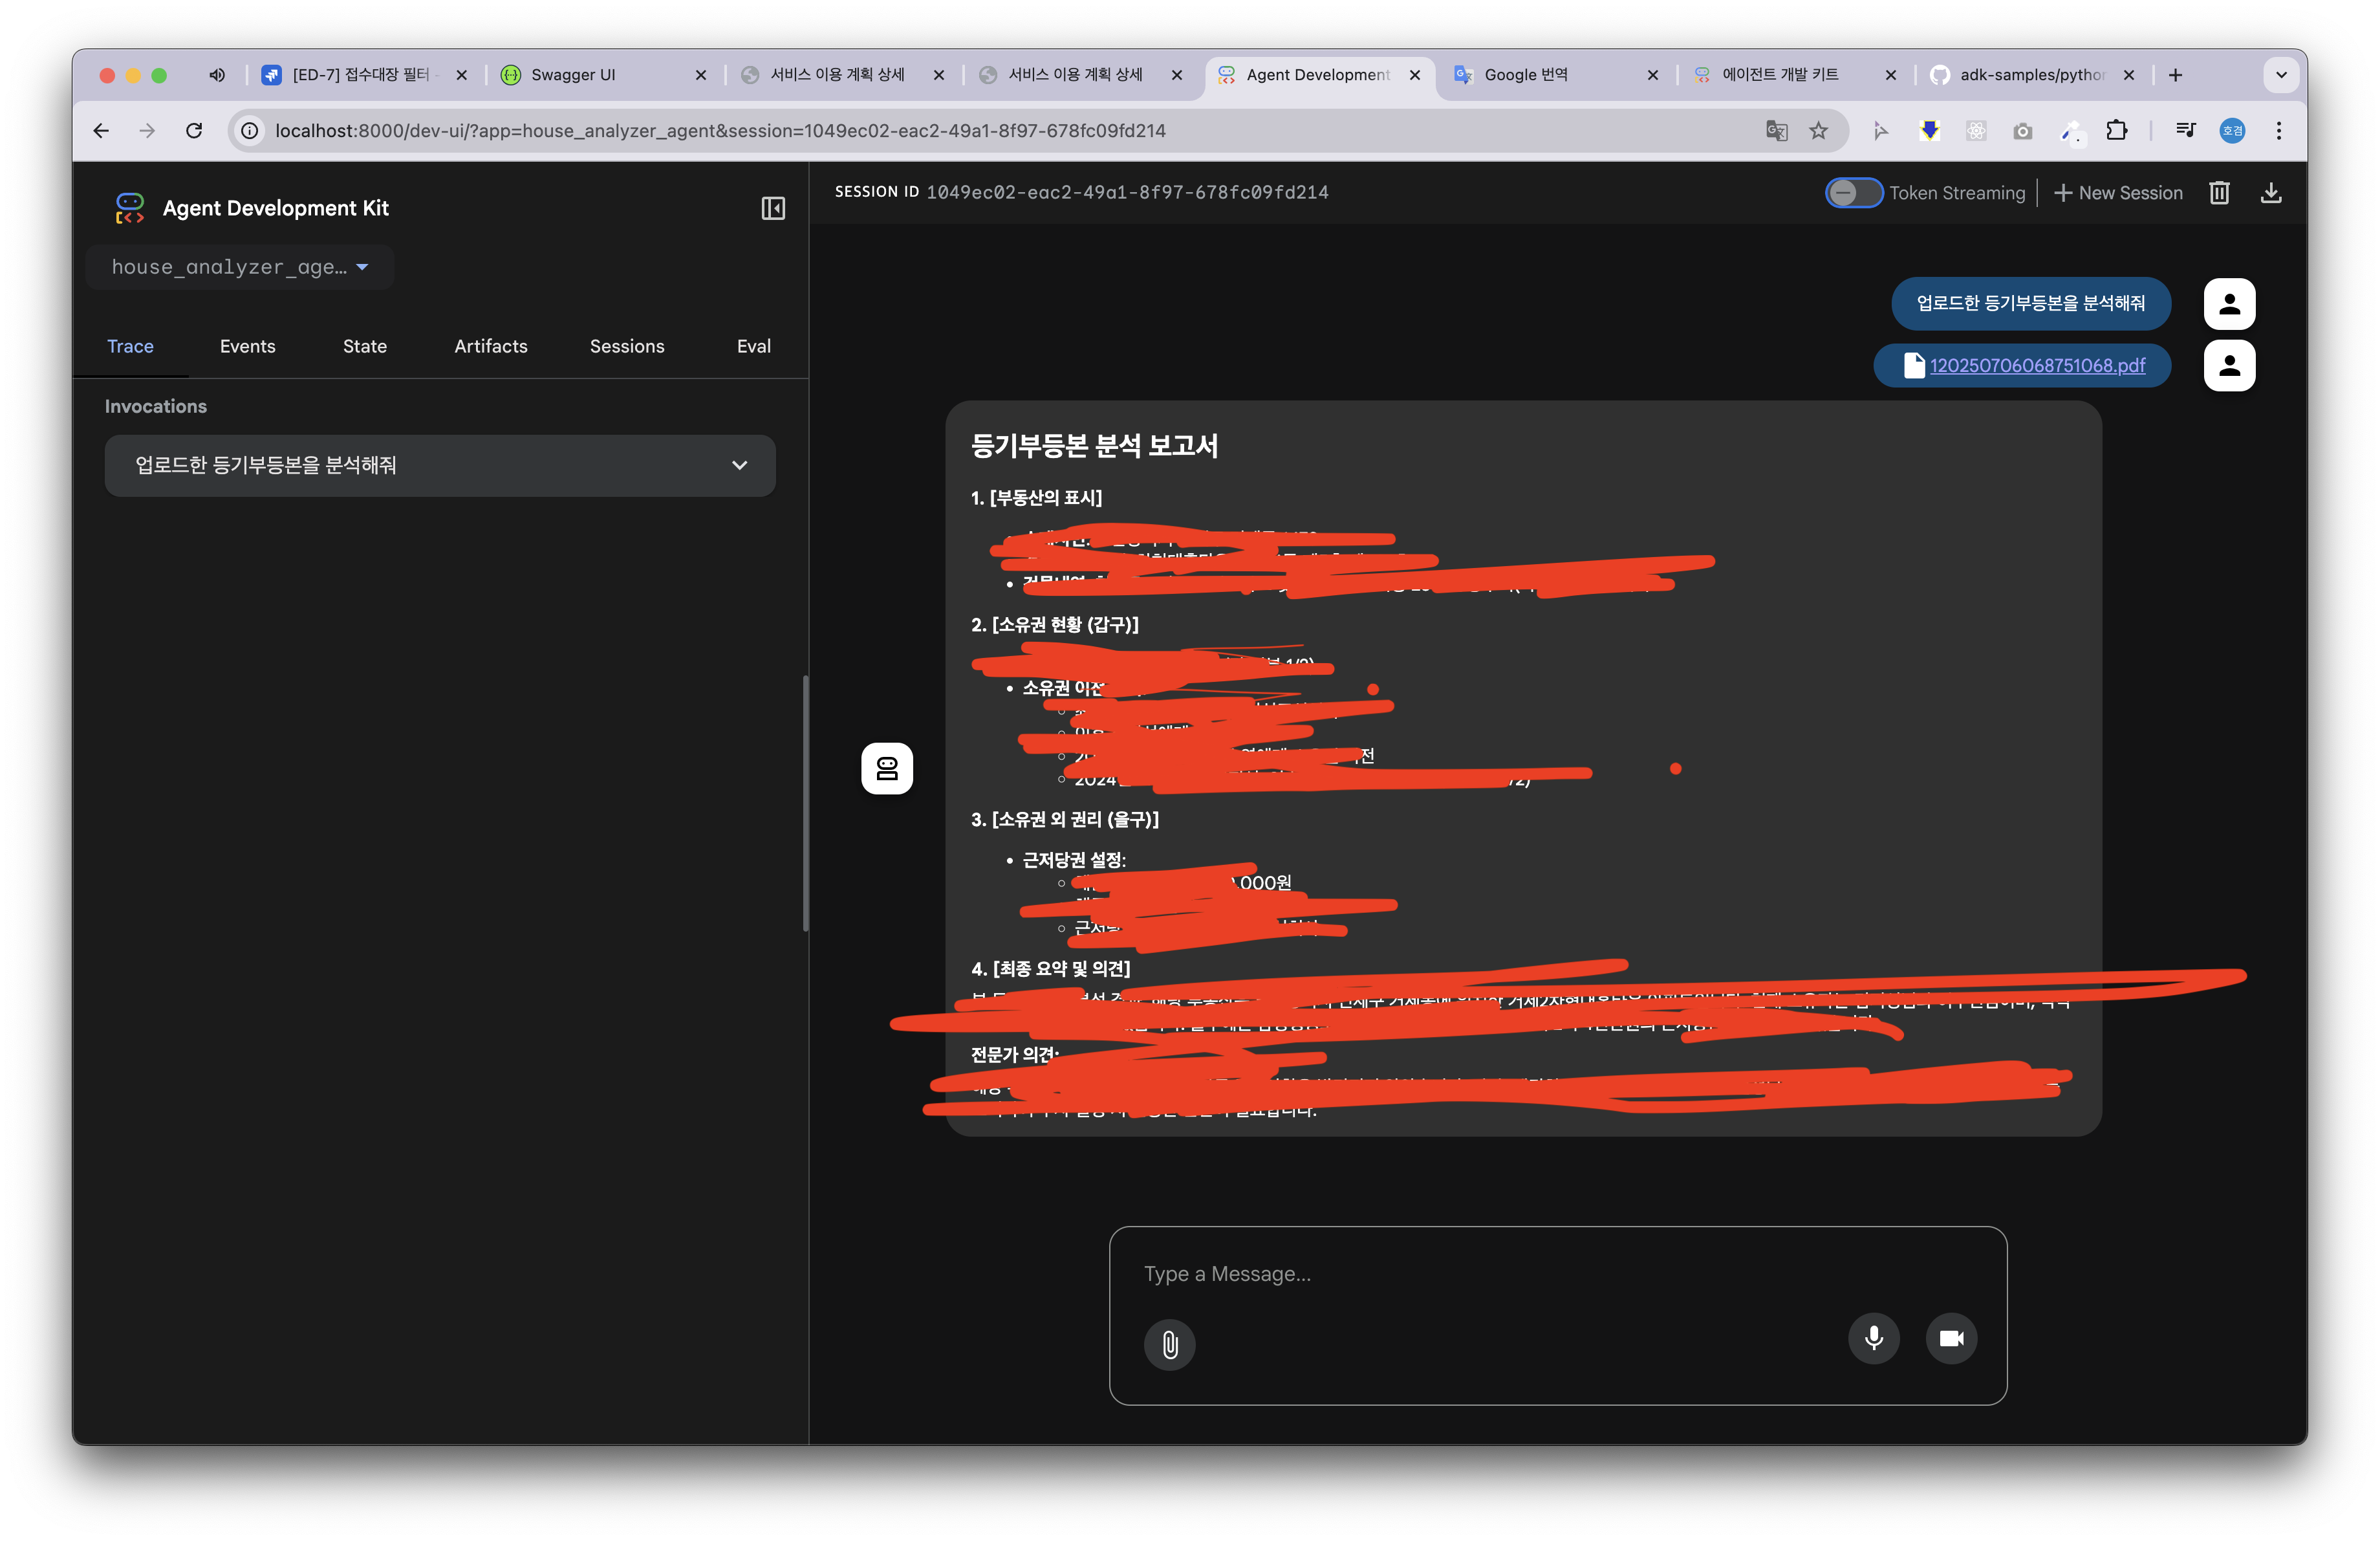Start microphone voice input
The image size is (2380, 1541).
(x=1873, y=1338)
